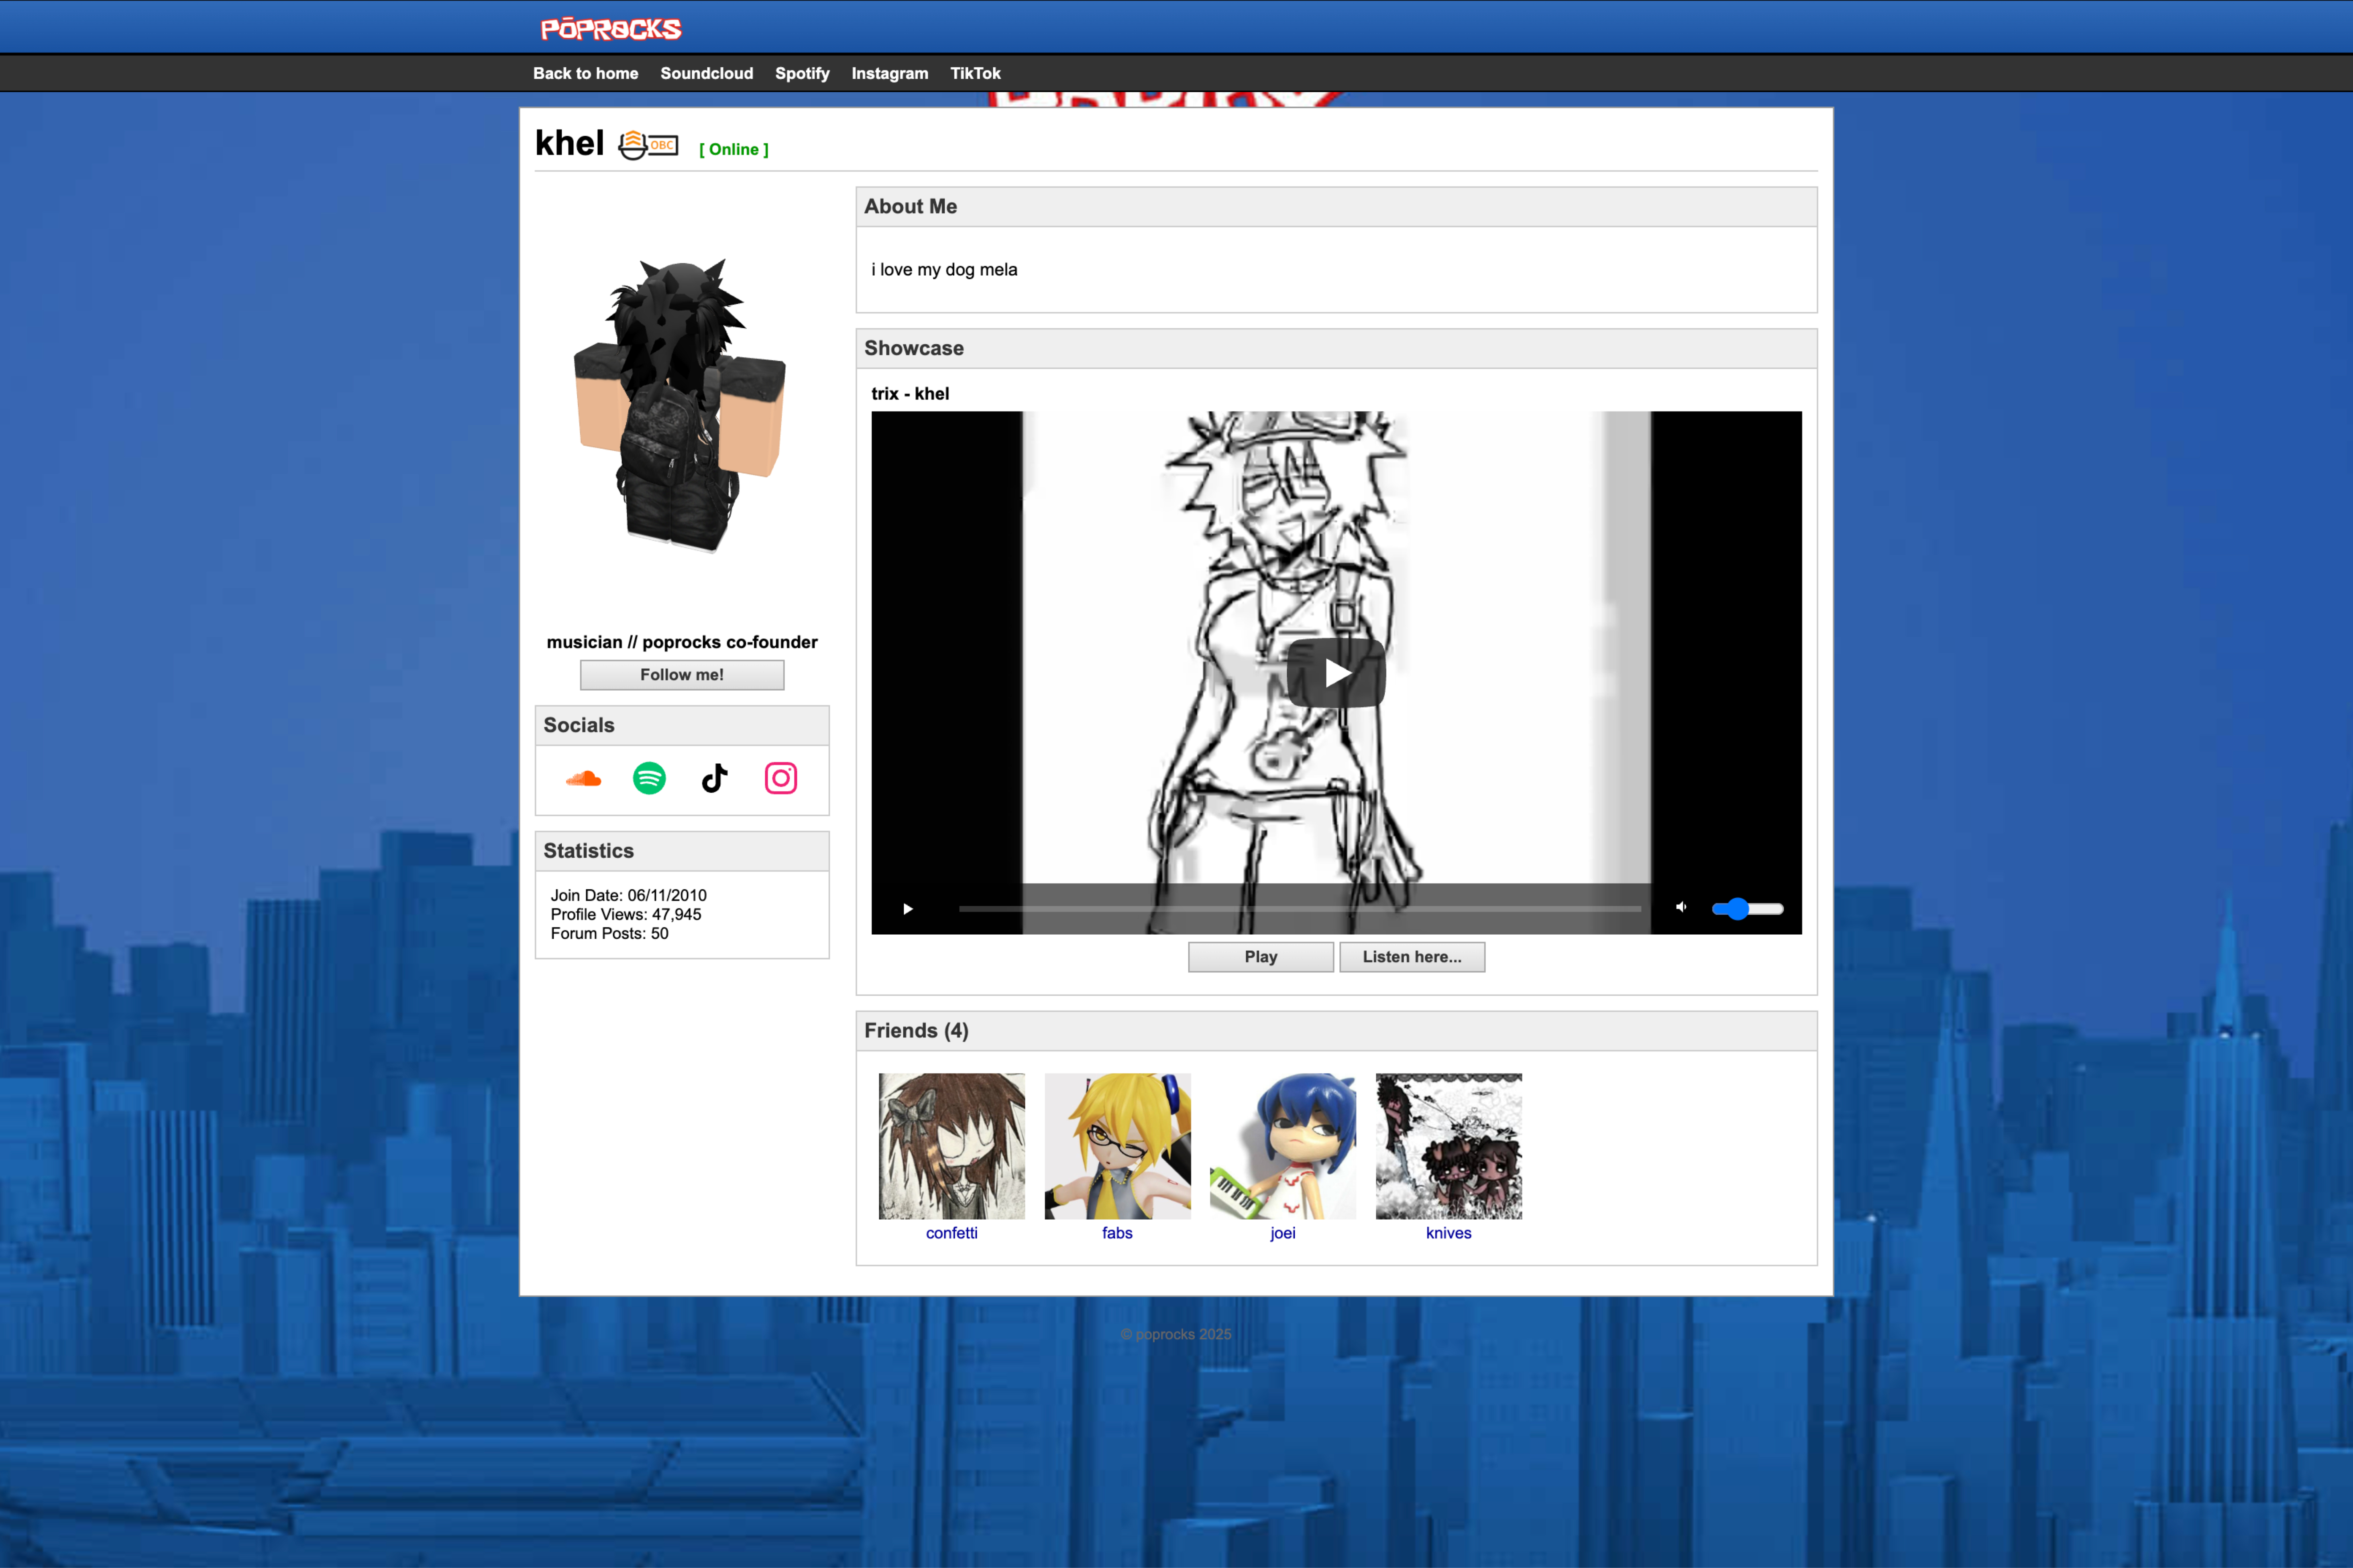Adjust the video volume slider
The image size is (2353, 1568).
(x=1747, y=909)
